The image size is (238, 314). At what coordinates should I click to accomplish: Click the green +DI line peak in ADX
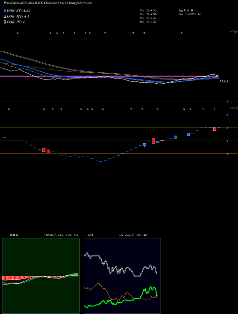150,287
